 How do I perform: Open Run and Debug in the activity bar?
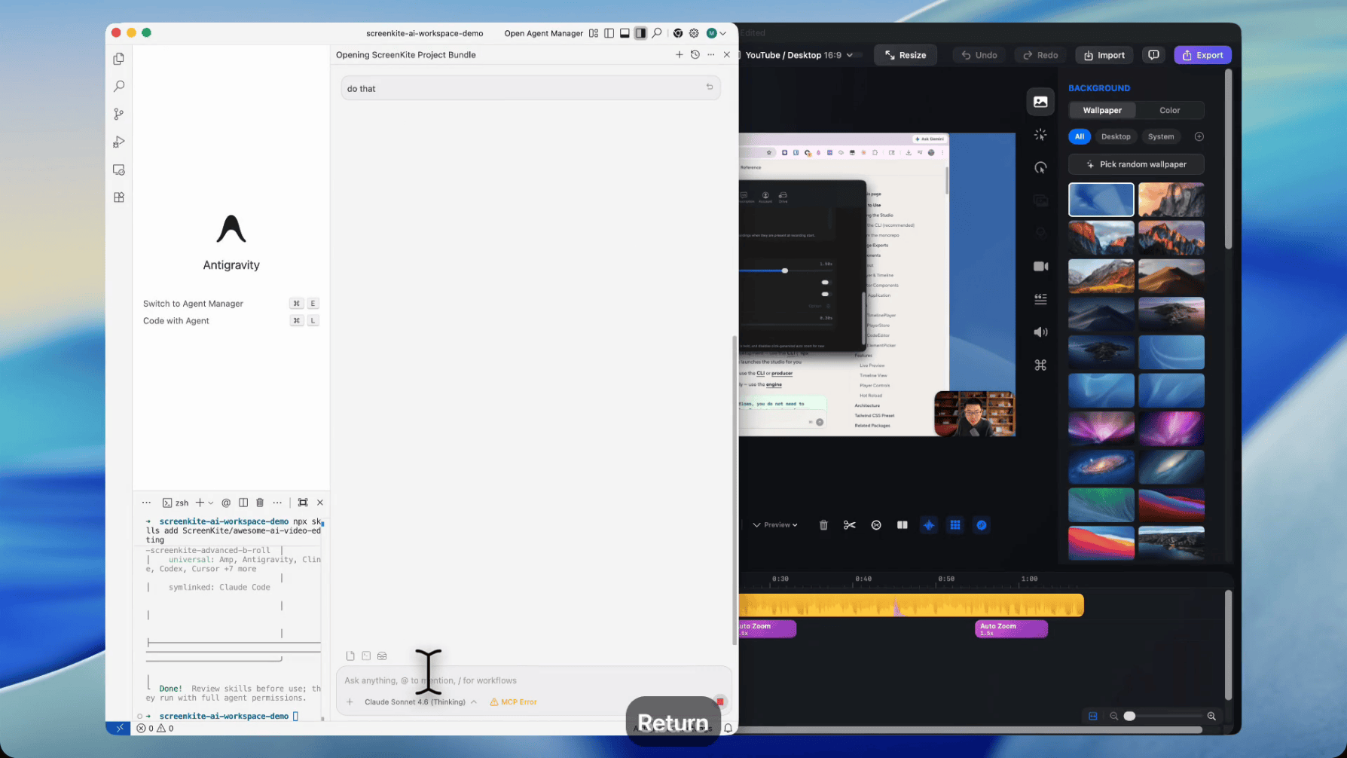pos(118,142)
